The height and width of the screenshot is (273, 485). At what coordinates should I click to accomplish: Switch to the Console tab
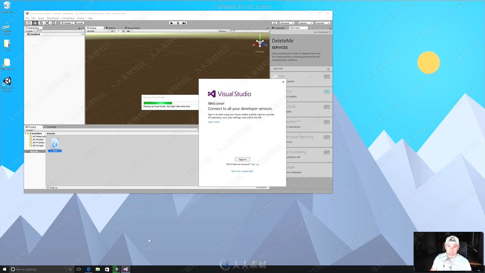[50, 127]
